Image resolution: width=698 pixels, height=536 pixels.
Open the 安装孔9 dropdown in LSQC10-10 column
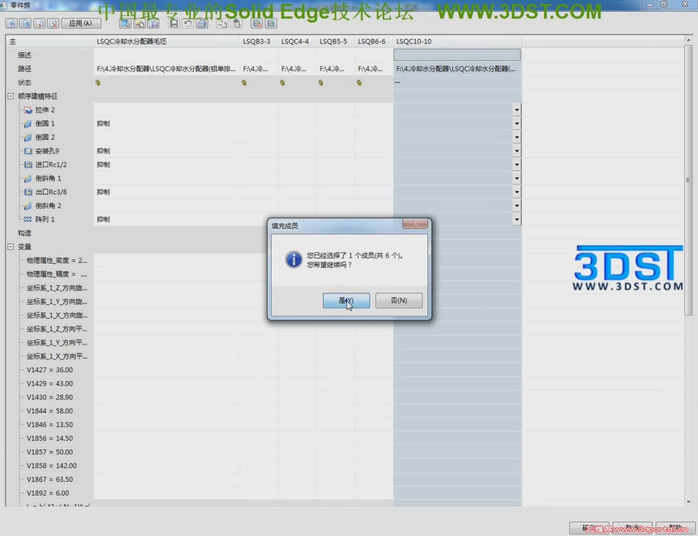click(x=517, y=151)
